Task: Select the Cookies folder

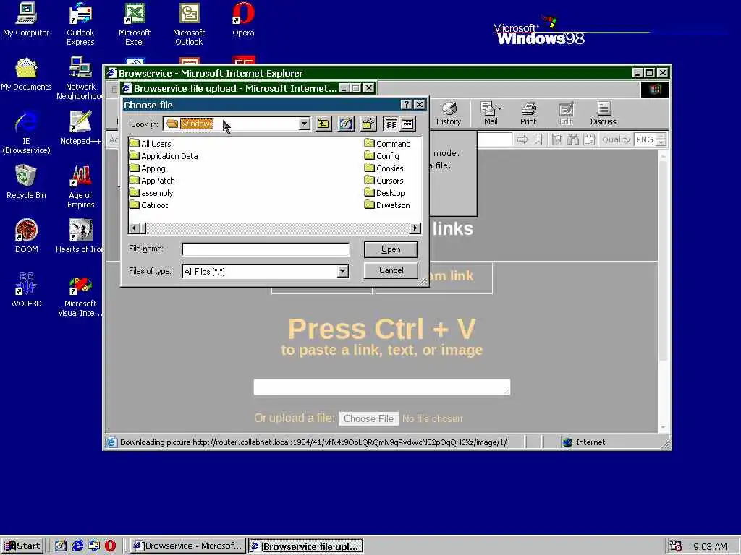Action: click(384, 168)
